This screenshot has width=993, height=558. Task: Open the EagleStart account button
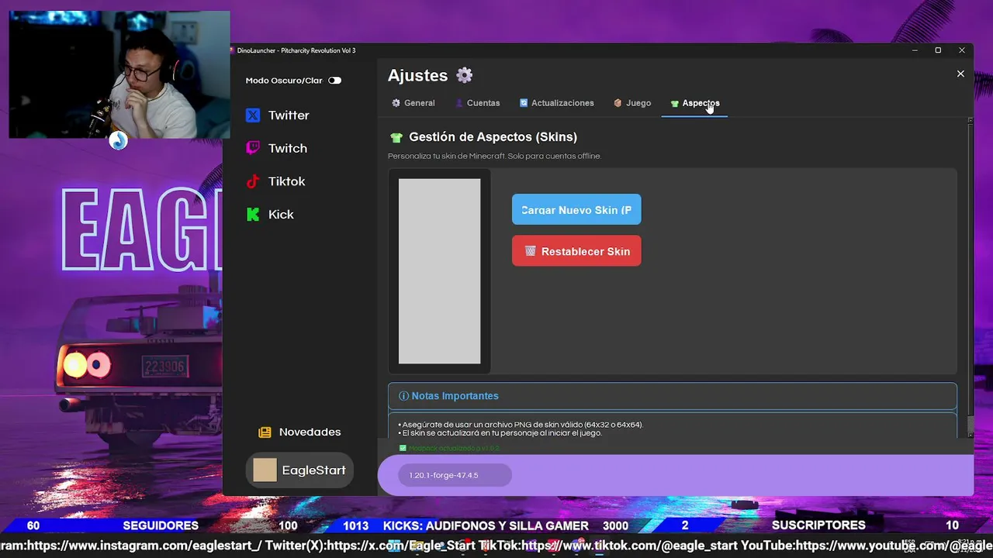click(299, 470)
